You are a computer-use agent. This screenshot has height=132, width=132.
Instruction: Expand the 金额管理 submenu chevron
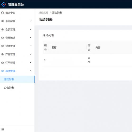tap(31, 46)
